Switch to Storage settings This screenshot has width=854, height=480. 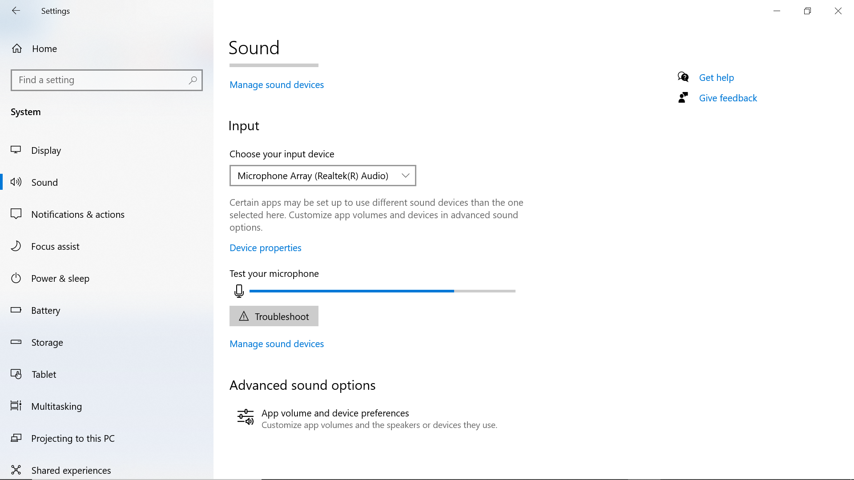pyautogui.click(x=107, y=342)
